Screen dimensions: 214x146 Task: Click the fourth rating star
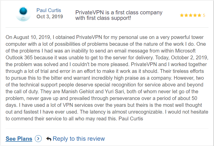pos(195,15)
